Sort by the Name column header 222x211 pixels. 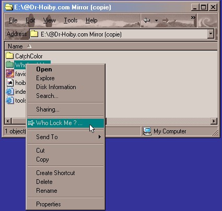(15, 46)
